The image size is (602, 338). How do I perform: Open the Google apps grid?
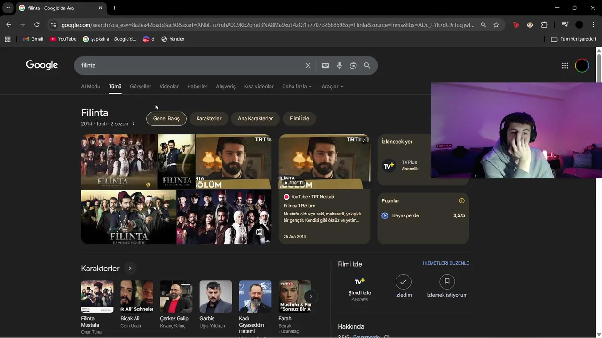click(565, 66)
